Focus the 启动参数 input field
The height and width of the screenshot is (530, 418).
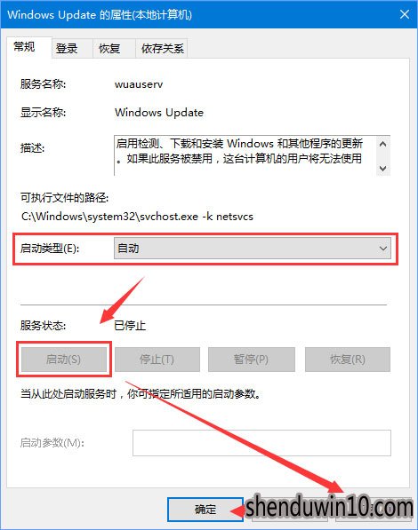point(261,442)
